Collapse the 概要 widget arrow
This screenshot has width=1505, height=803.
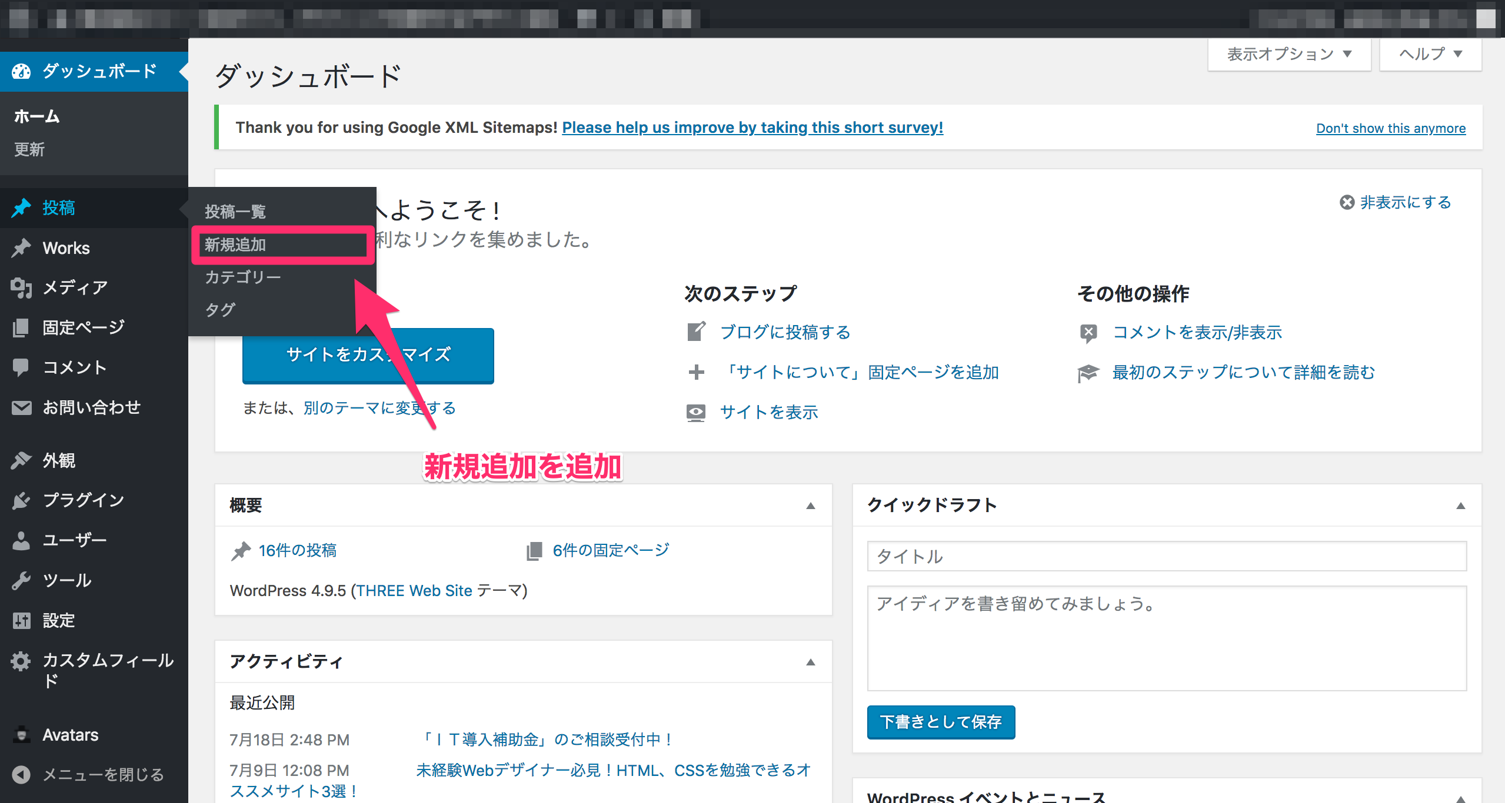click(x=810, y=506)
